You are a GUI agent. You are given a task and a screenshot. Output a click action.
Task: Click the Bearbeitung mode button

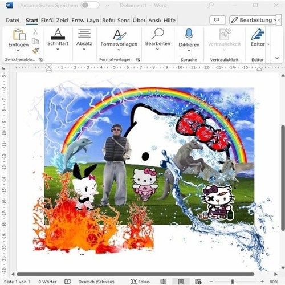pyautogui.click(x=253, y=20)
